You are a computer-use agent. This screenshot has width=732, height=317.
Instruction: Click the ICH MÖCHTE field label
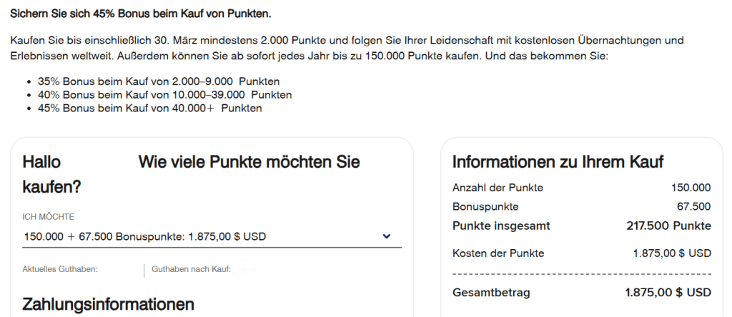[49, 217]
